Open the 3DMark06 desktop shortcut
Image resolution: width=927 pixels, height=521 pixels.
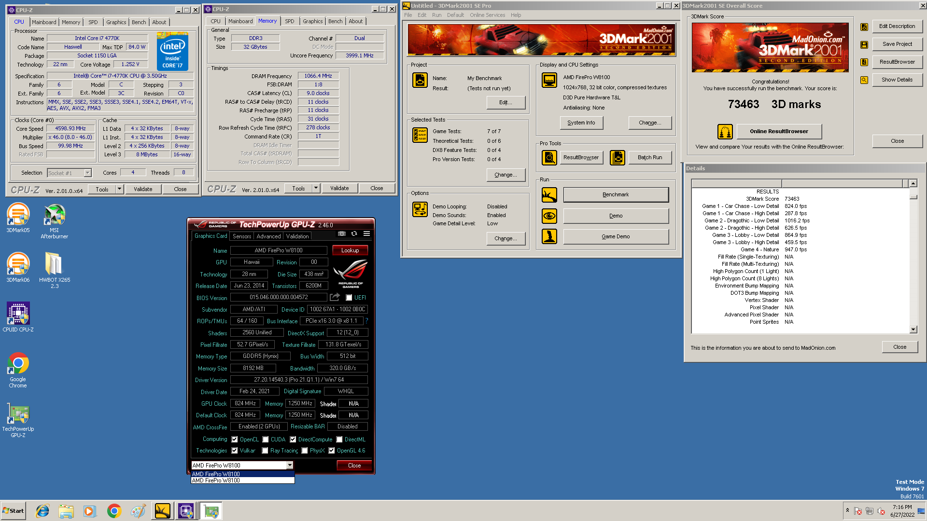(18, 268)
